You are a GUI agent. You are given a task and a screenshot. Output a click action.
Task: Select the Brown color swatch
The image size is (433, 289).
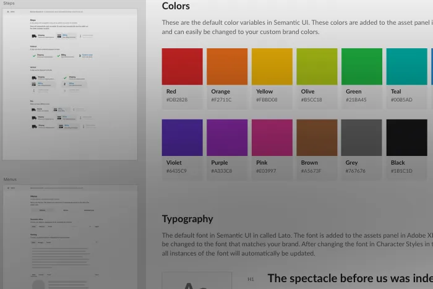pos(317,137)
